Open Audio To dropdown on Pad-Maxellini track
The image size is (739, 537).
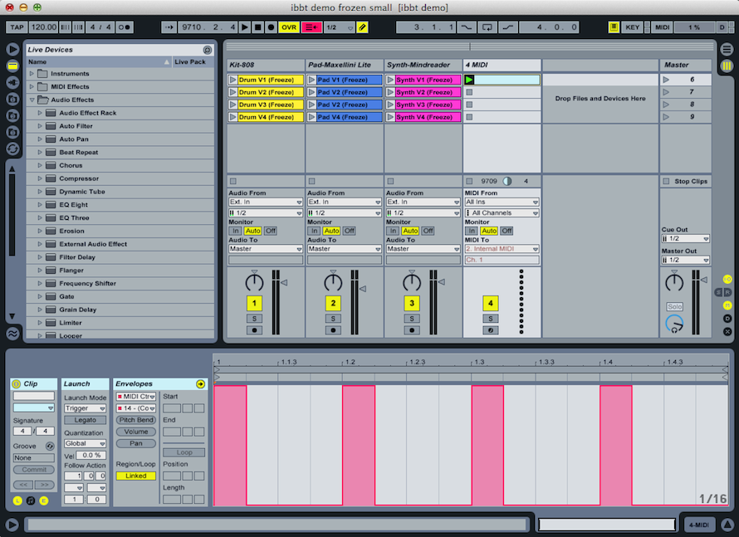pos(344,249)
